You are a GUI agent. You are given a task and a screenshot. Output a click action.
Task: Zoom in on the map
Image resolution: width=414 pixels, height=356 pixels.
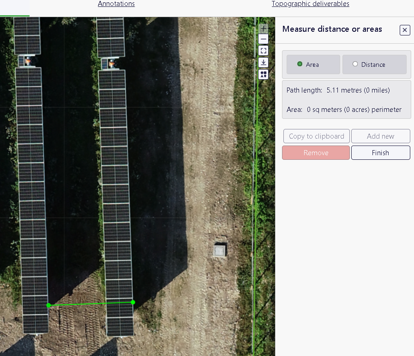click(x=263, y=28)
